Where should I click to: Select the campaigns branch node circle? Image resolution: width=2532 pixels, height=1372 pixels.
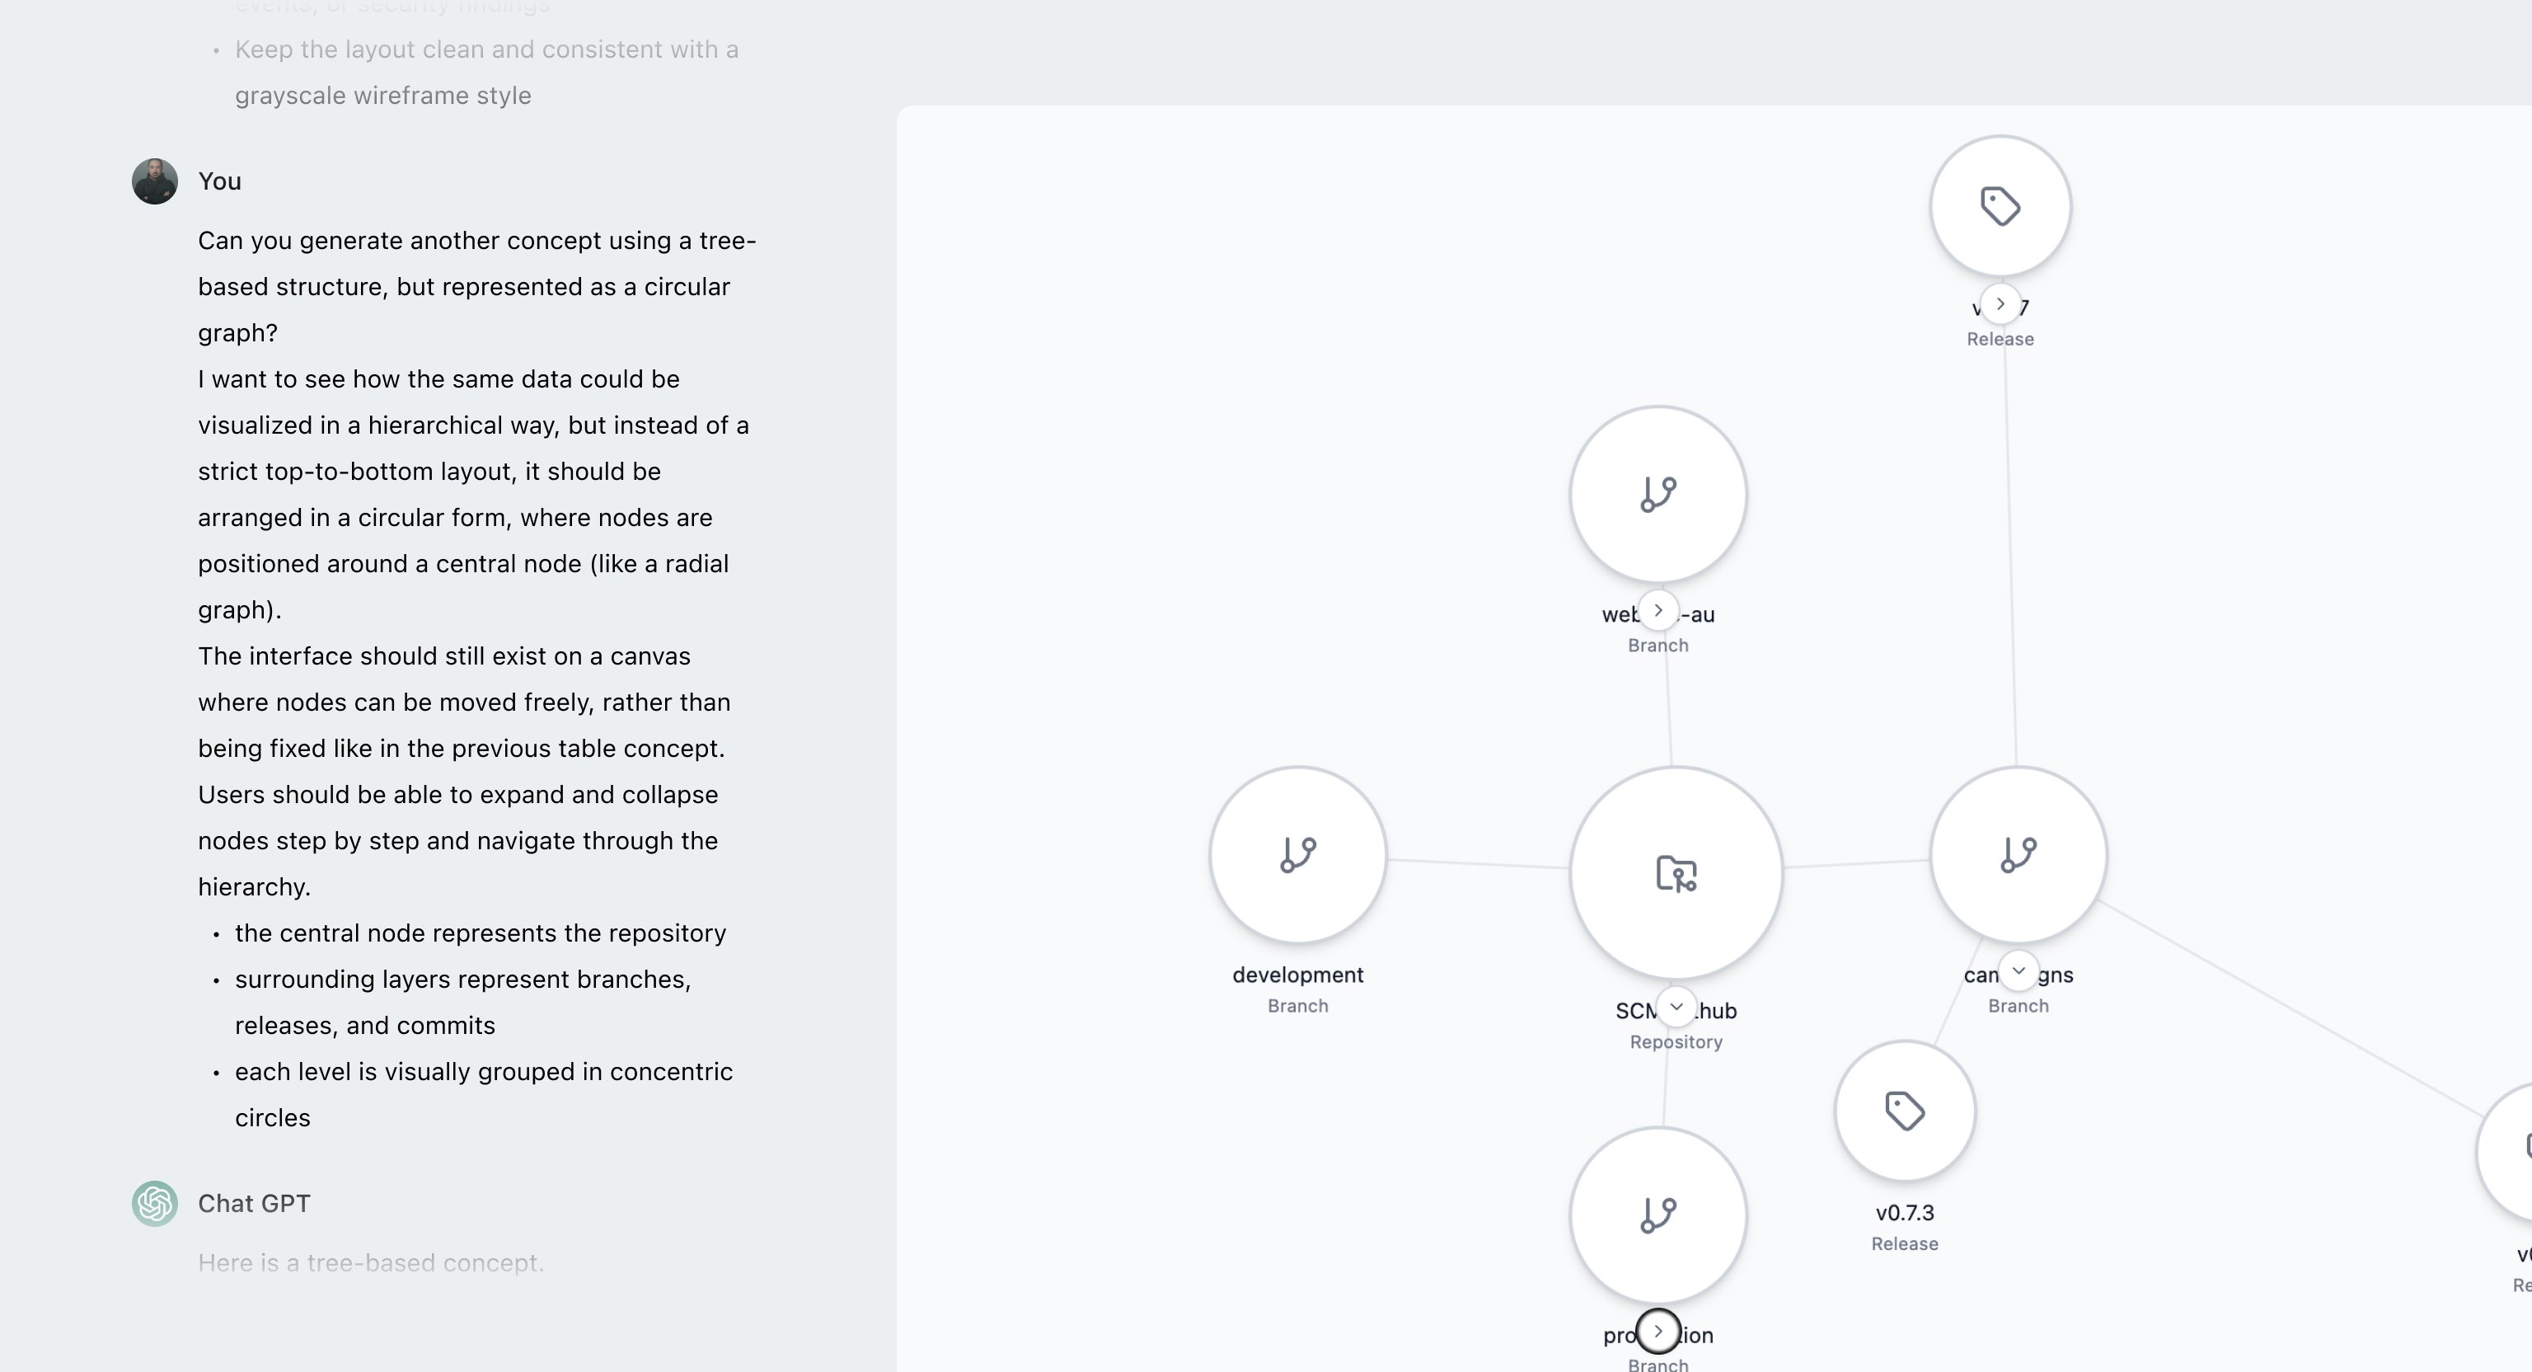pos(2018,855)
